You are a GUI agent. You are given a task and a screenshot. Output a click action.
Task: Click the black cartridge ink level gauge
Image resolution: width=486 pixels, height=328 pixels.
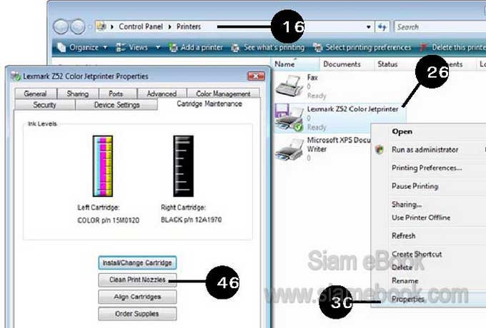[x=184, y=166]
